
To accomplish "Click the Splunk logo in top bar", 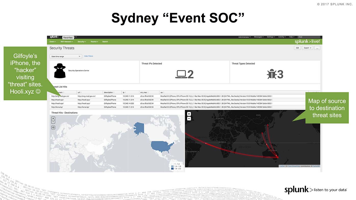I will pyautogui.click(x=54, y=37).
